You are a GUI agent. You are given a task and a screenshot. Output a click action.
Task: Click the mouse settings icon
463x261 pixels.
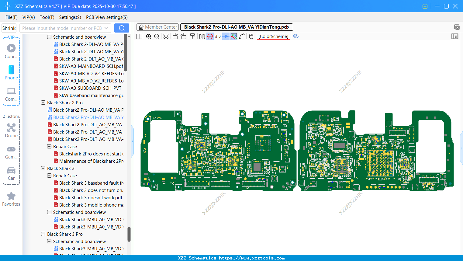[x=251, y=37]
